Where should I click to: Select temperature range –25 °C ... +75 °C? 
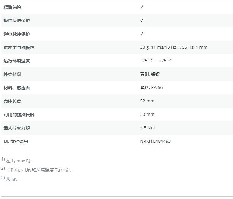156,61
